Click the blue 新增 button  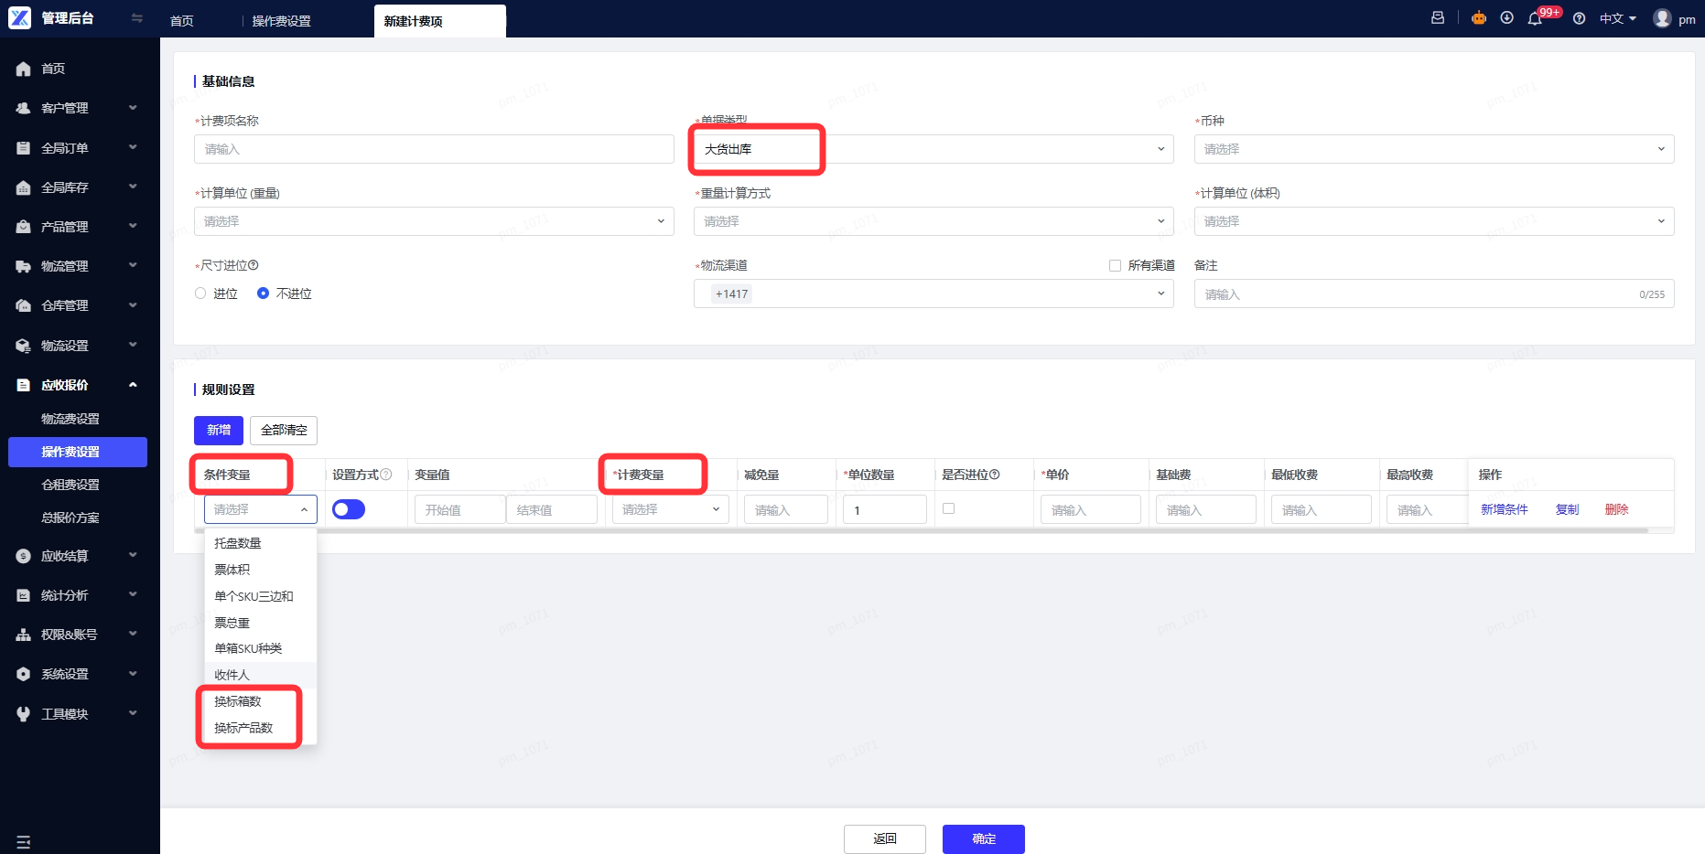point(219,430)
